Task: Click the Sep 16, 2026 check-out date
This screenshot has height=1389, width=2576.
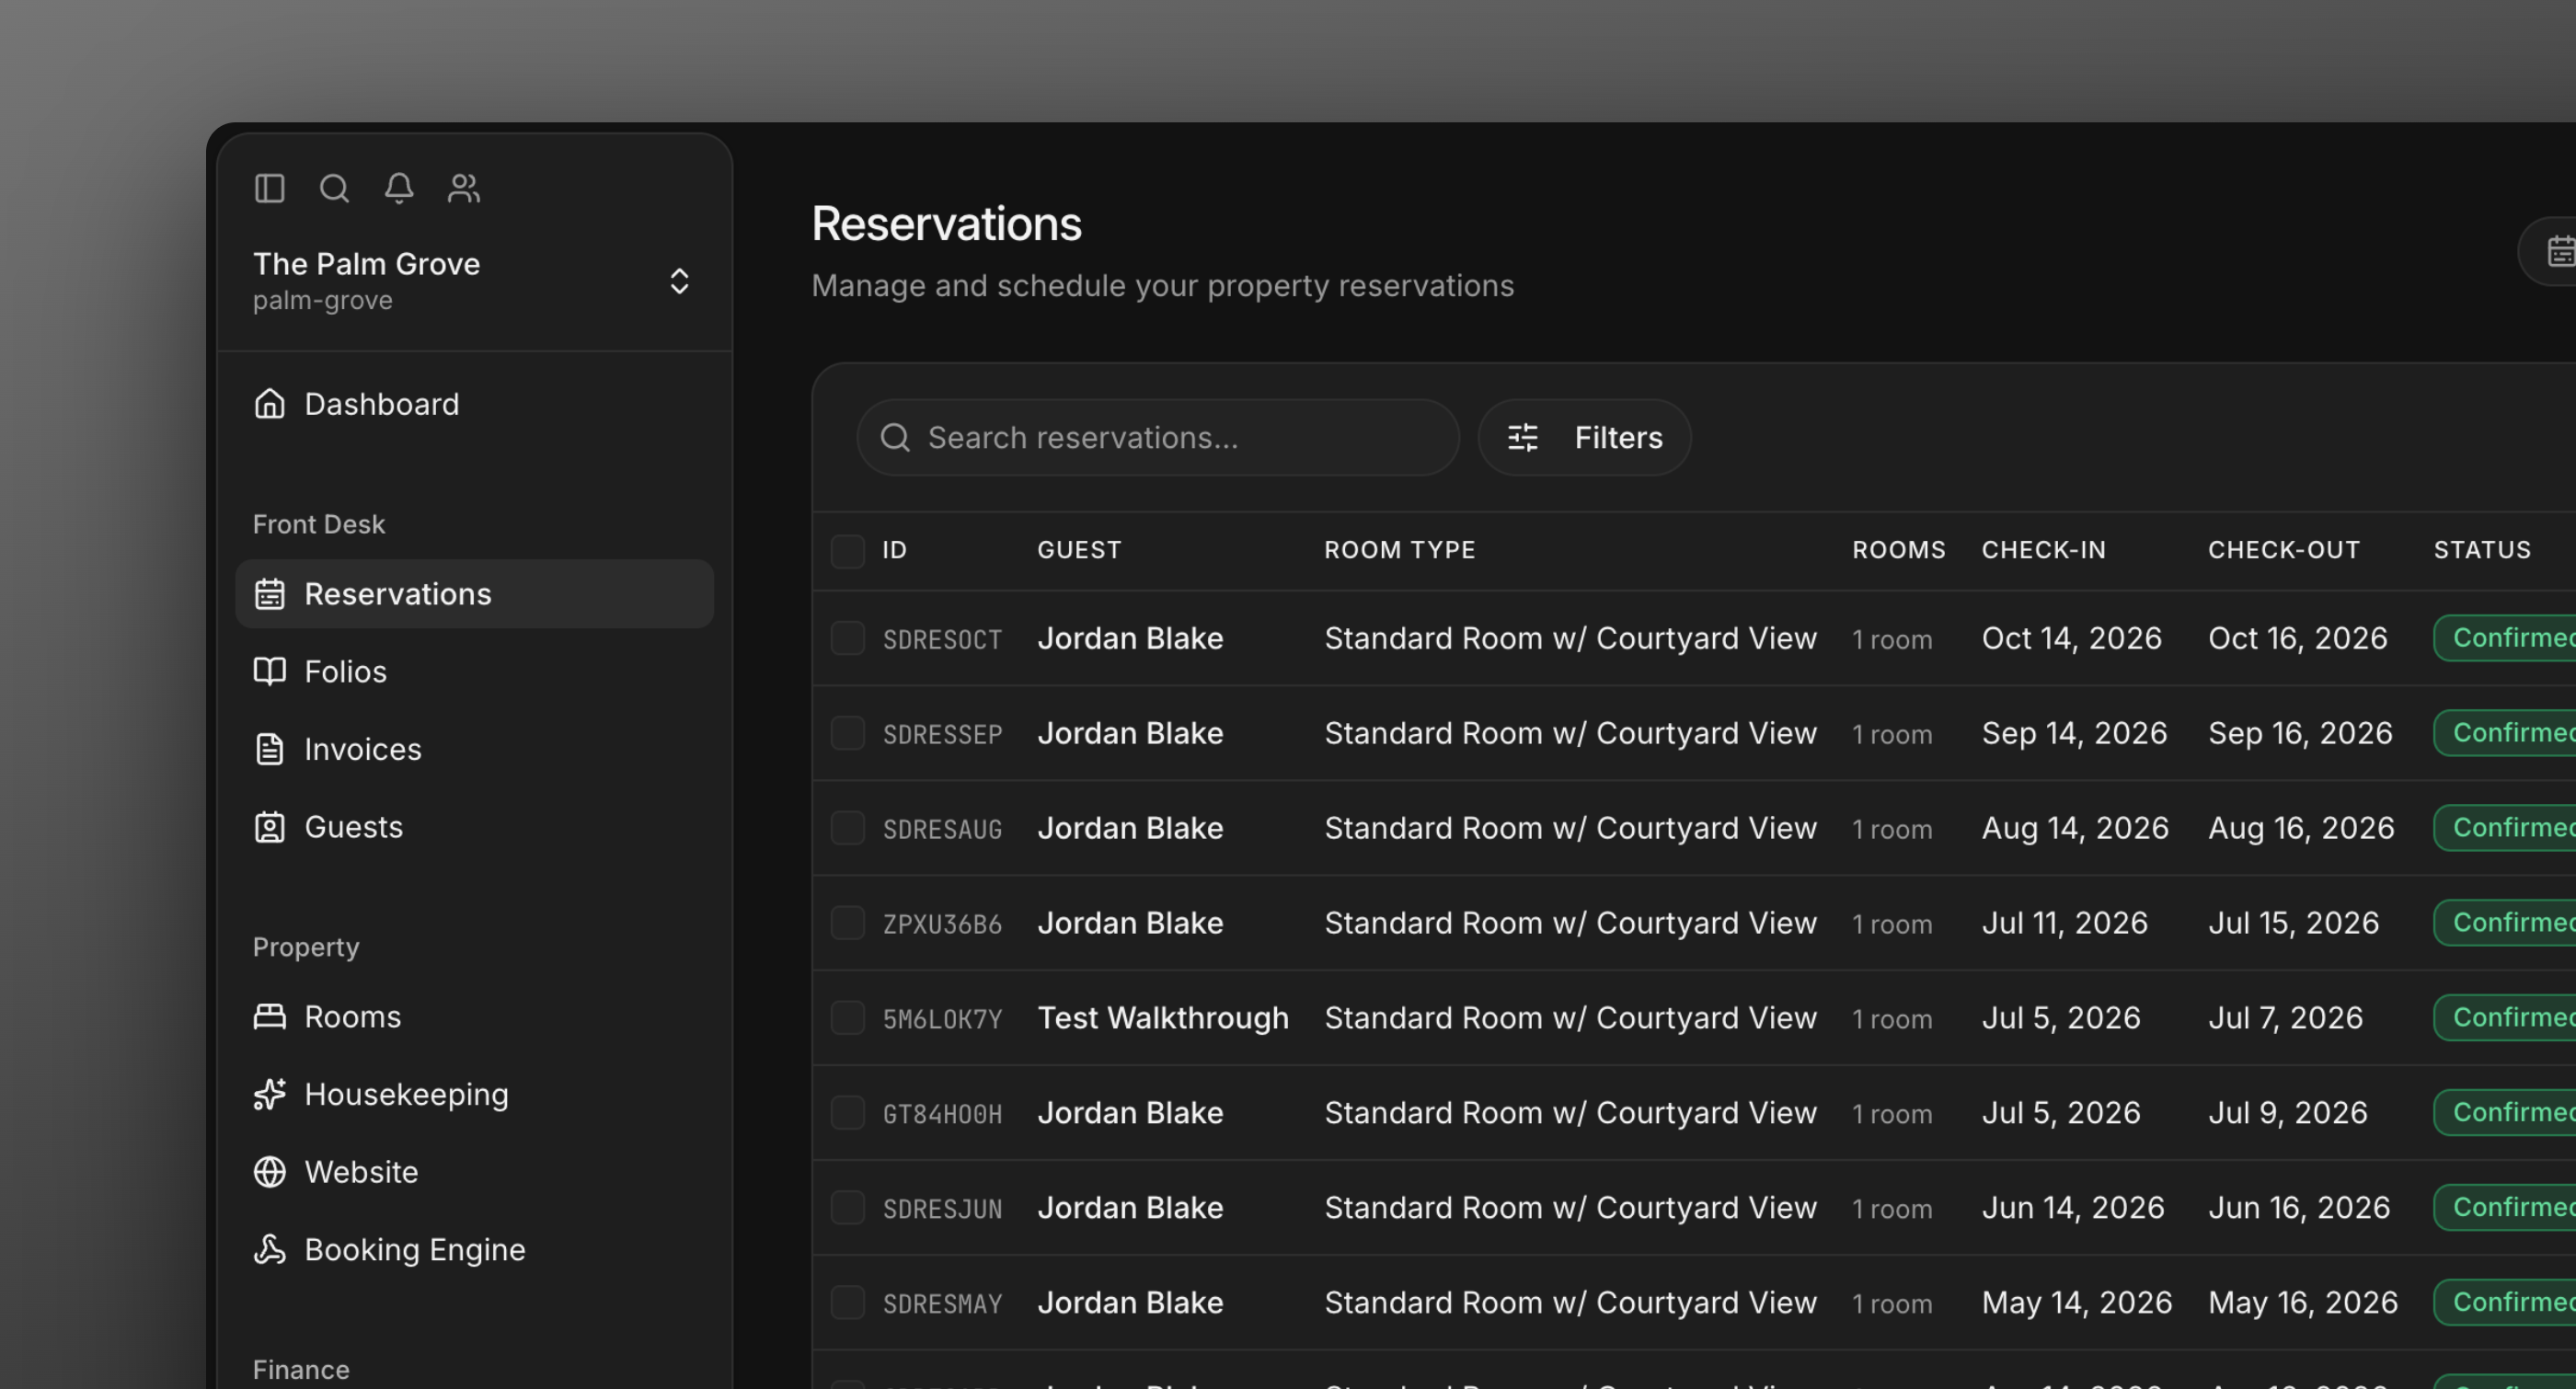Action: pyautogui.click(x=2300, y=733)
